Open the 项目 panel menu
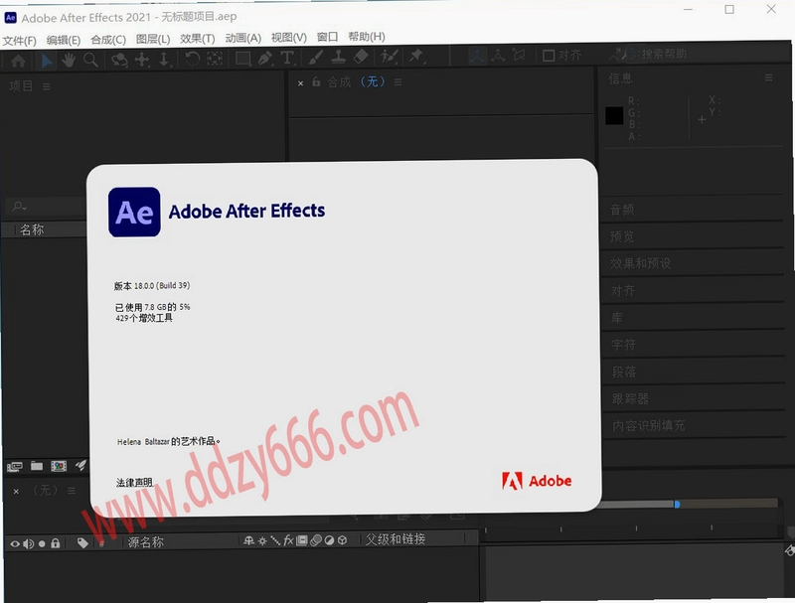This screenshot has width=795, height=603. click(47, 87)
